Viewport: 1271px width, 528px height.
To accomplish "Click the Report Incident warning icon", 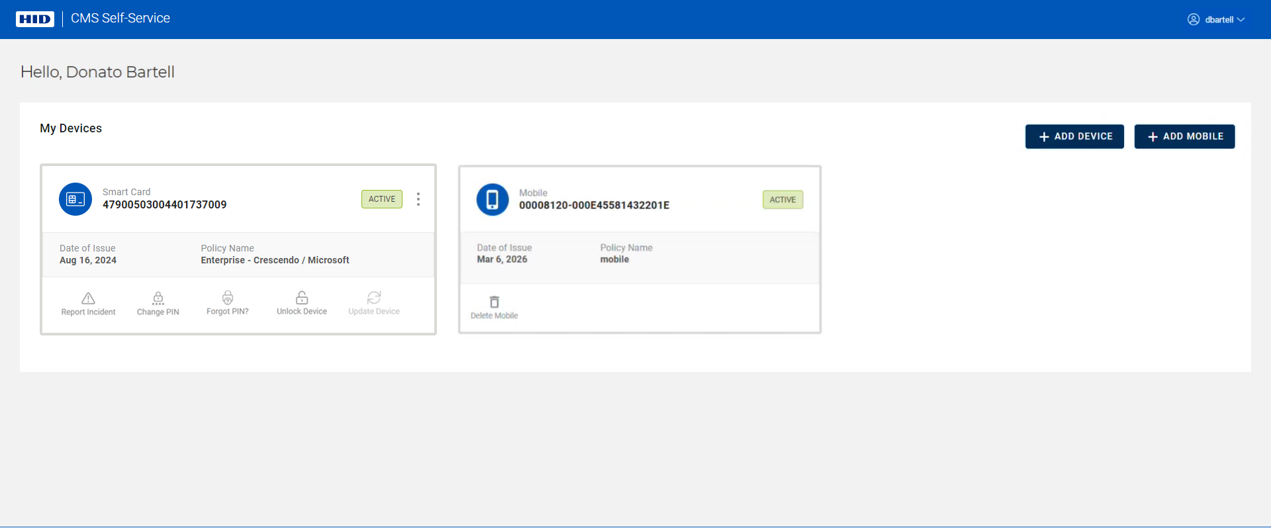I will [x=88, y=298].
